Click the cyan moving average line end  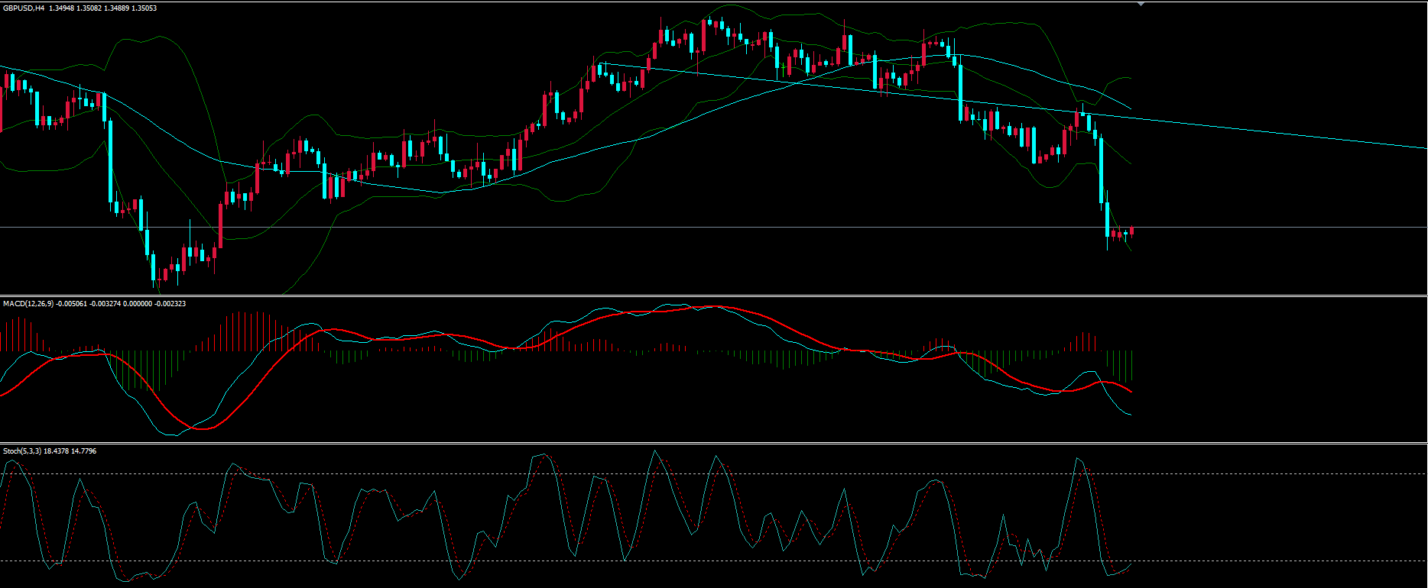tap(1128, 108)
